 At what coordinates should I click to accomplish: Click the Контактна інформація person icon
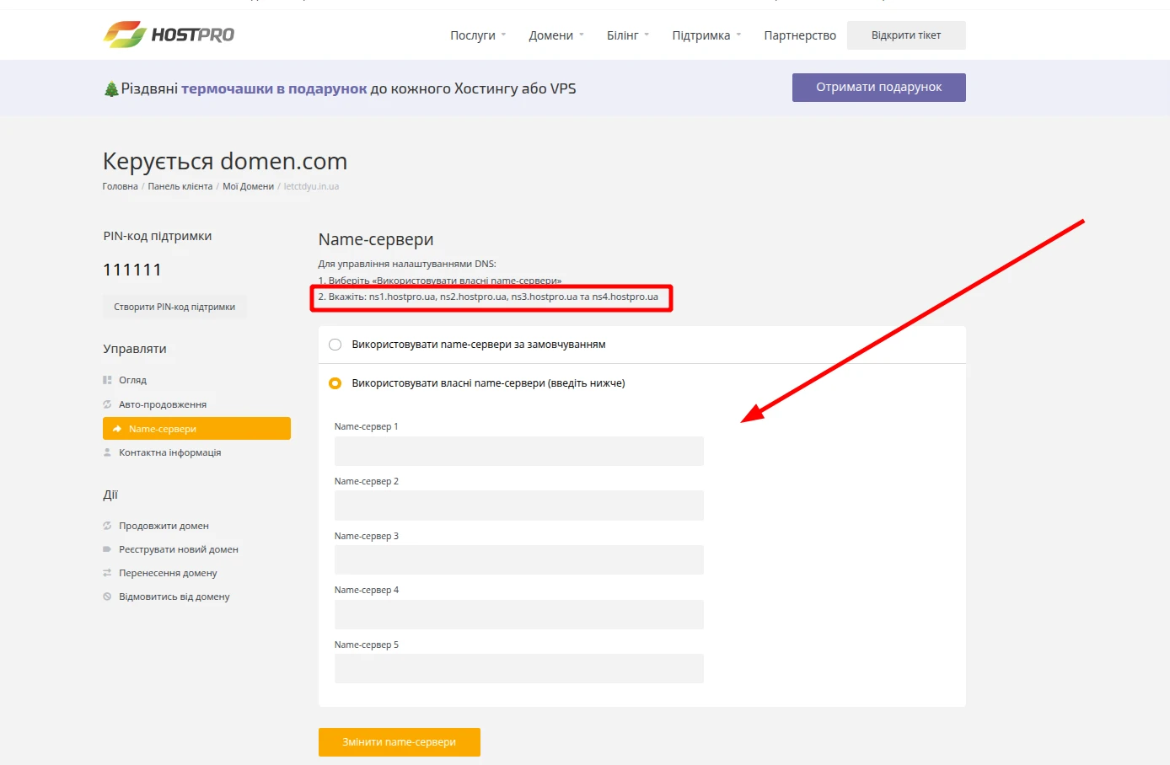pos(107,452)
